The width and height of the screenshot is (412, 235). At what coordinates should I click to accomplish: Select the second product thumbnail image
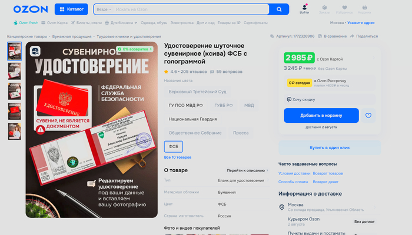(15, 71)
